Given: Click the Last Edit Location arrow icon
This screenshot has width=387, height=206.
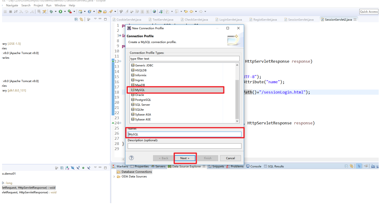Looking at the screenshot, I should [185, 11].
